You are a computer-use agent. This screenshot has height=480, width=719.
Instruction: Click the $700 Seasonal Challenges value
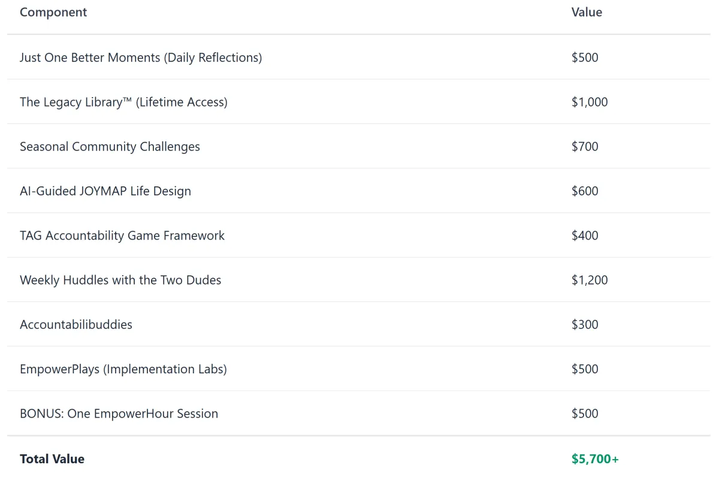[585, 146]
